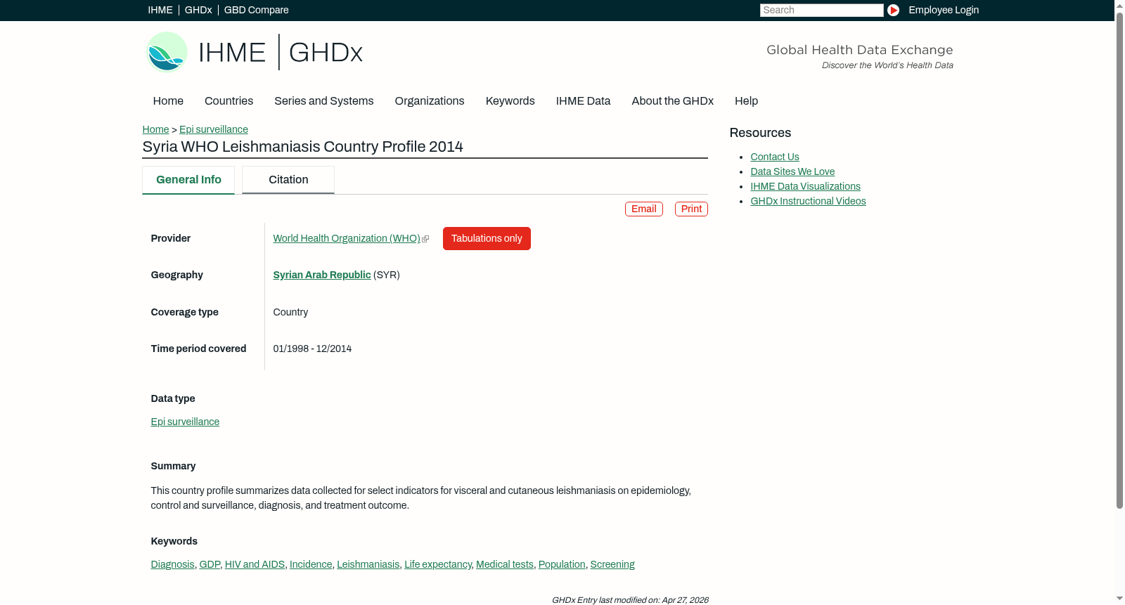Open the About the GHDx menu
1125x605 pixels.
point(673,101)
